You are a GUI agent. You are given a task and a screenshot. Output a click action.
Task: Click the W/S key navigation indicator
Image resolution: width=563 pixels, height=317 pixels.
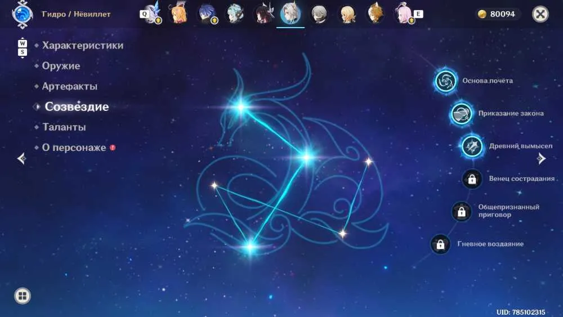[23, 48]
